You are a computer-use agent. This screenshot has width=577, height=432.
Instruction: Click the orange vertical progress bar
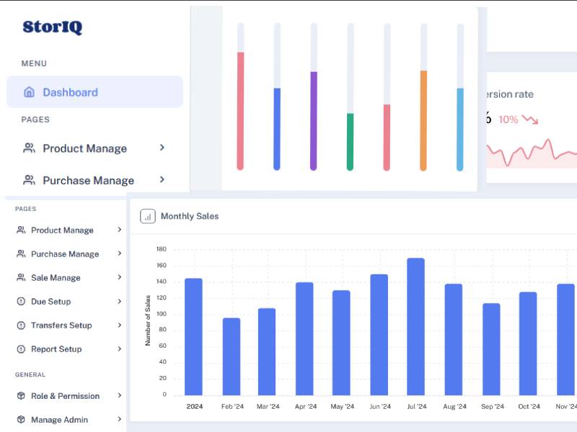[x=423, y=120]
